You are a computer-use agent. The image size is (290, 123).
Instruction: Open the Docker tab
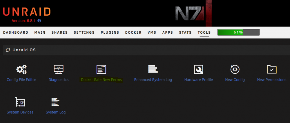133,32
